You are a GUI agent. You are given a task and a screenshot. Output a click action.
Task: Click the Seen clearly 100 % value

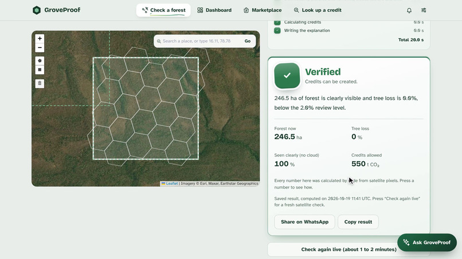coord(284,164)
